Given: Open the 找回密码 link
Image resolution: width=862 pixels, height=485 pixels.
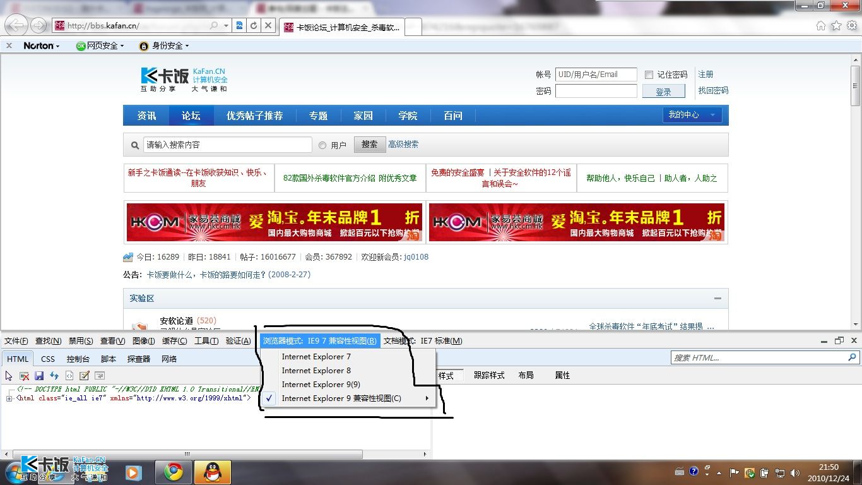Looking at the screenshot, I should tap(713, 90).
